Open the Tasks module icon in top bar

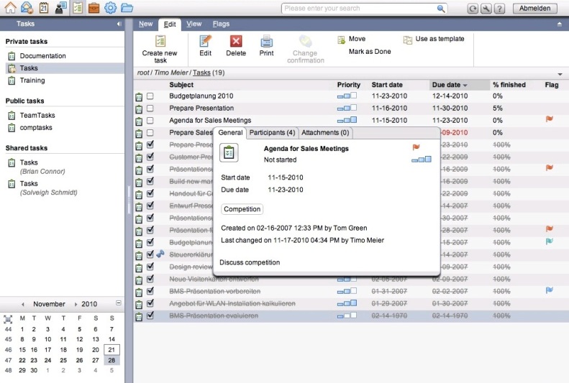tap(77, 8)
